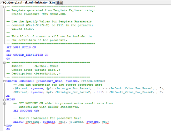
Task: Click comment 'This block of comments will not be included in'
Action: pos(52,36)
